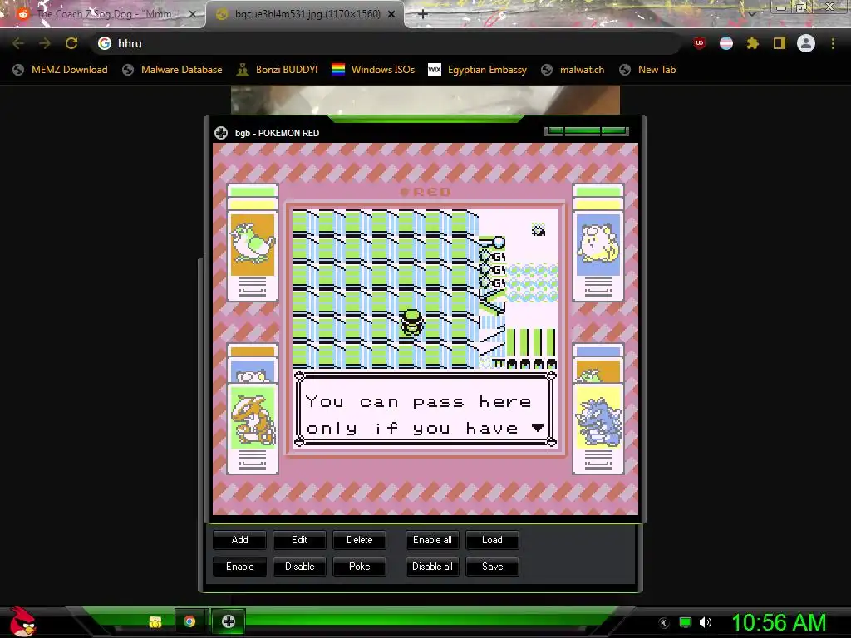Click the Delete cheat button
The height and width of the screenshot is (638, 851).
point(359,540)
